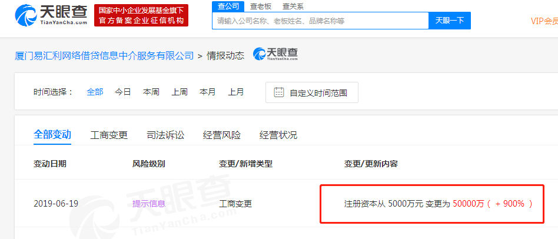
Task: Switch to the 司法诉讼 tab
Action: point(165,135)
